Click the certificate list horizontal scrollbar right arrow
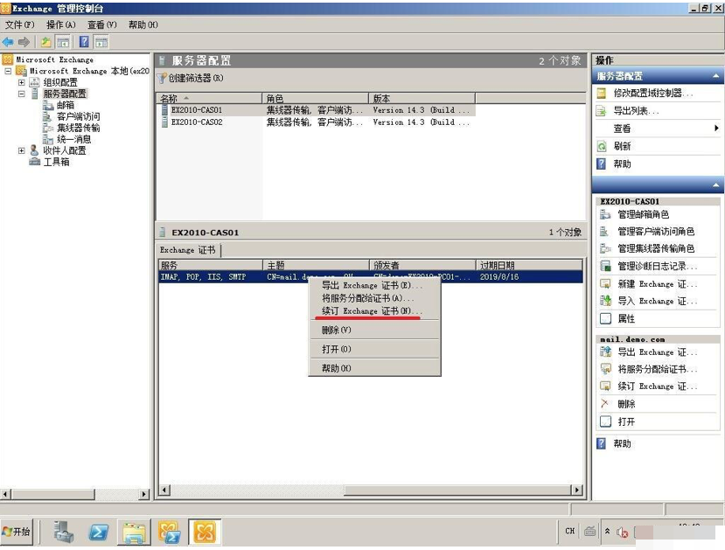 576,490
